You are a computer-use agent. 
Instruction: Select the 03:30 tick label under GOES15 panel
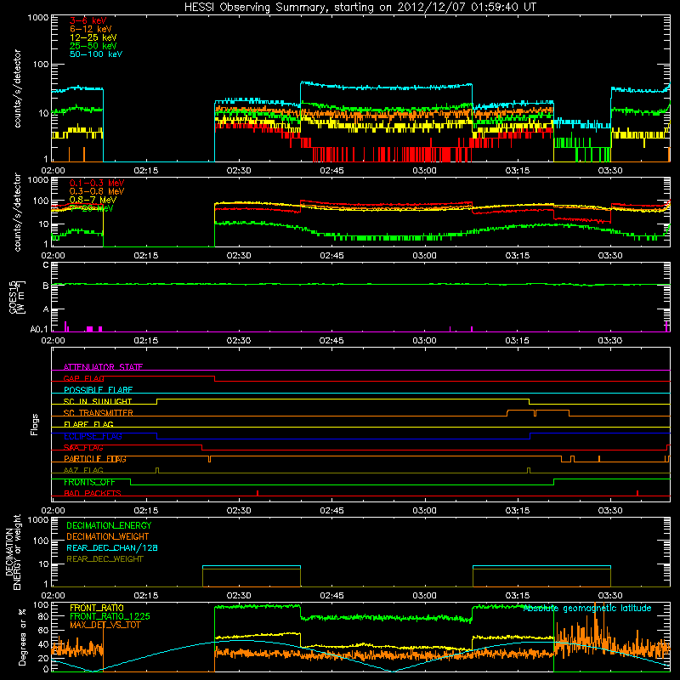tap(610, 341)
